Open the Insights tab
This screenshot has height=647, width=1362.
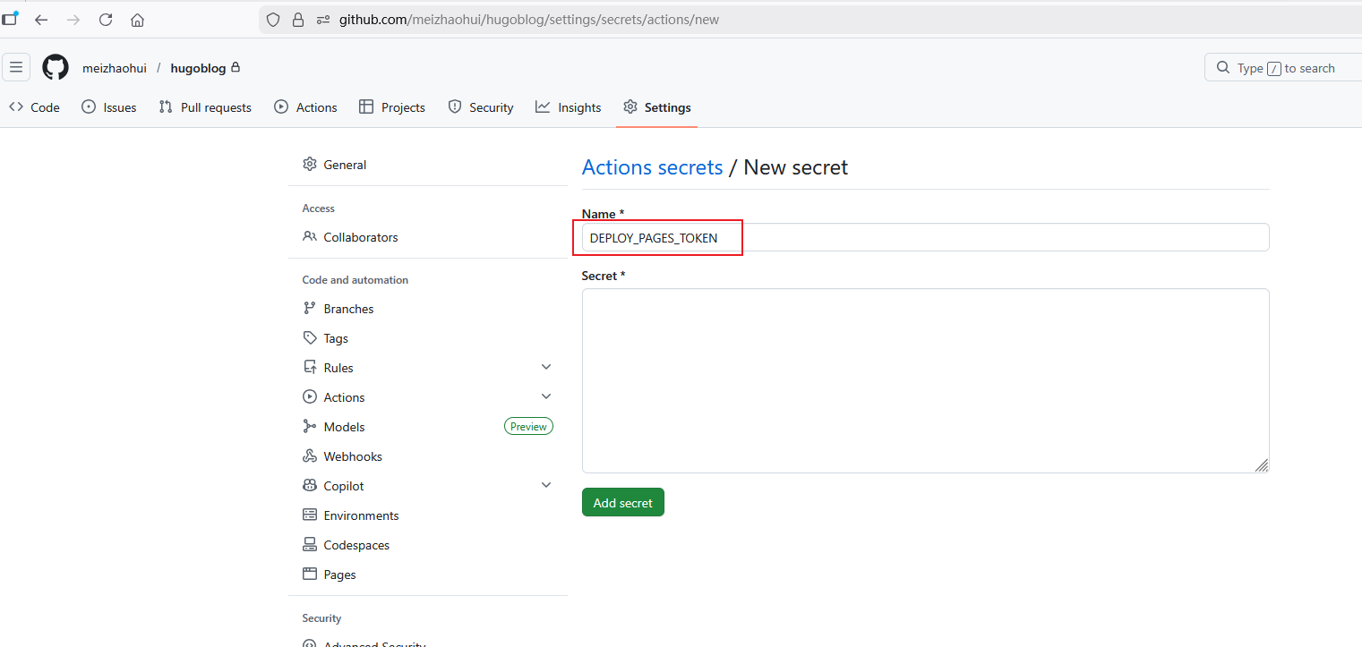[x=568, y=107]
